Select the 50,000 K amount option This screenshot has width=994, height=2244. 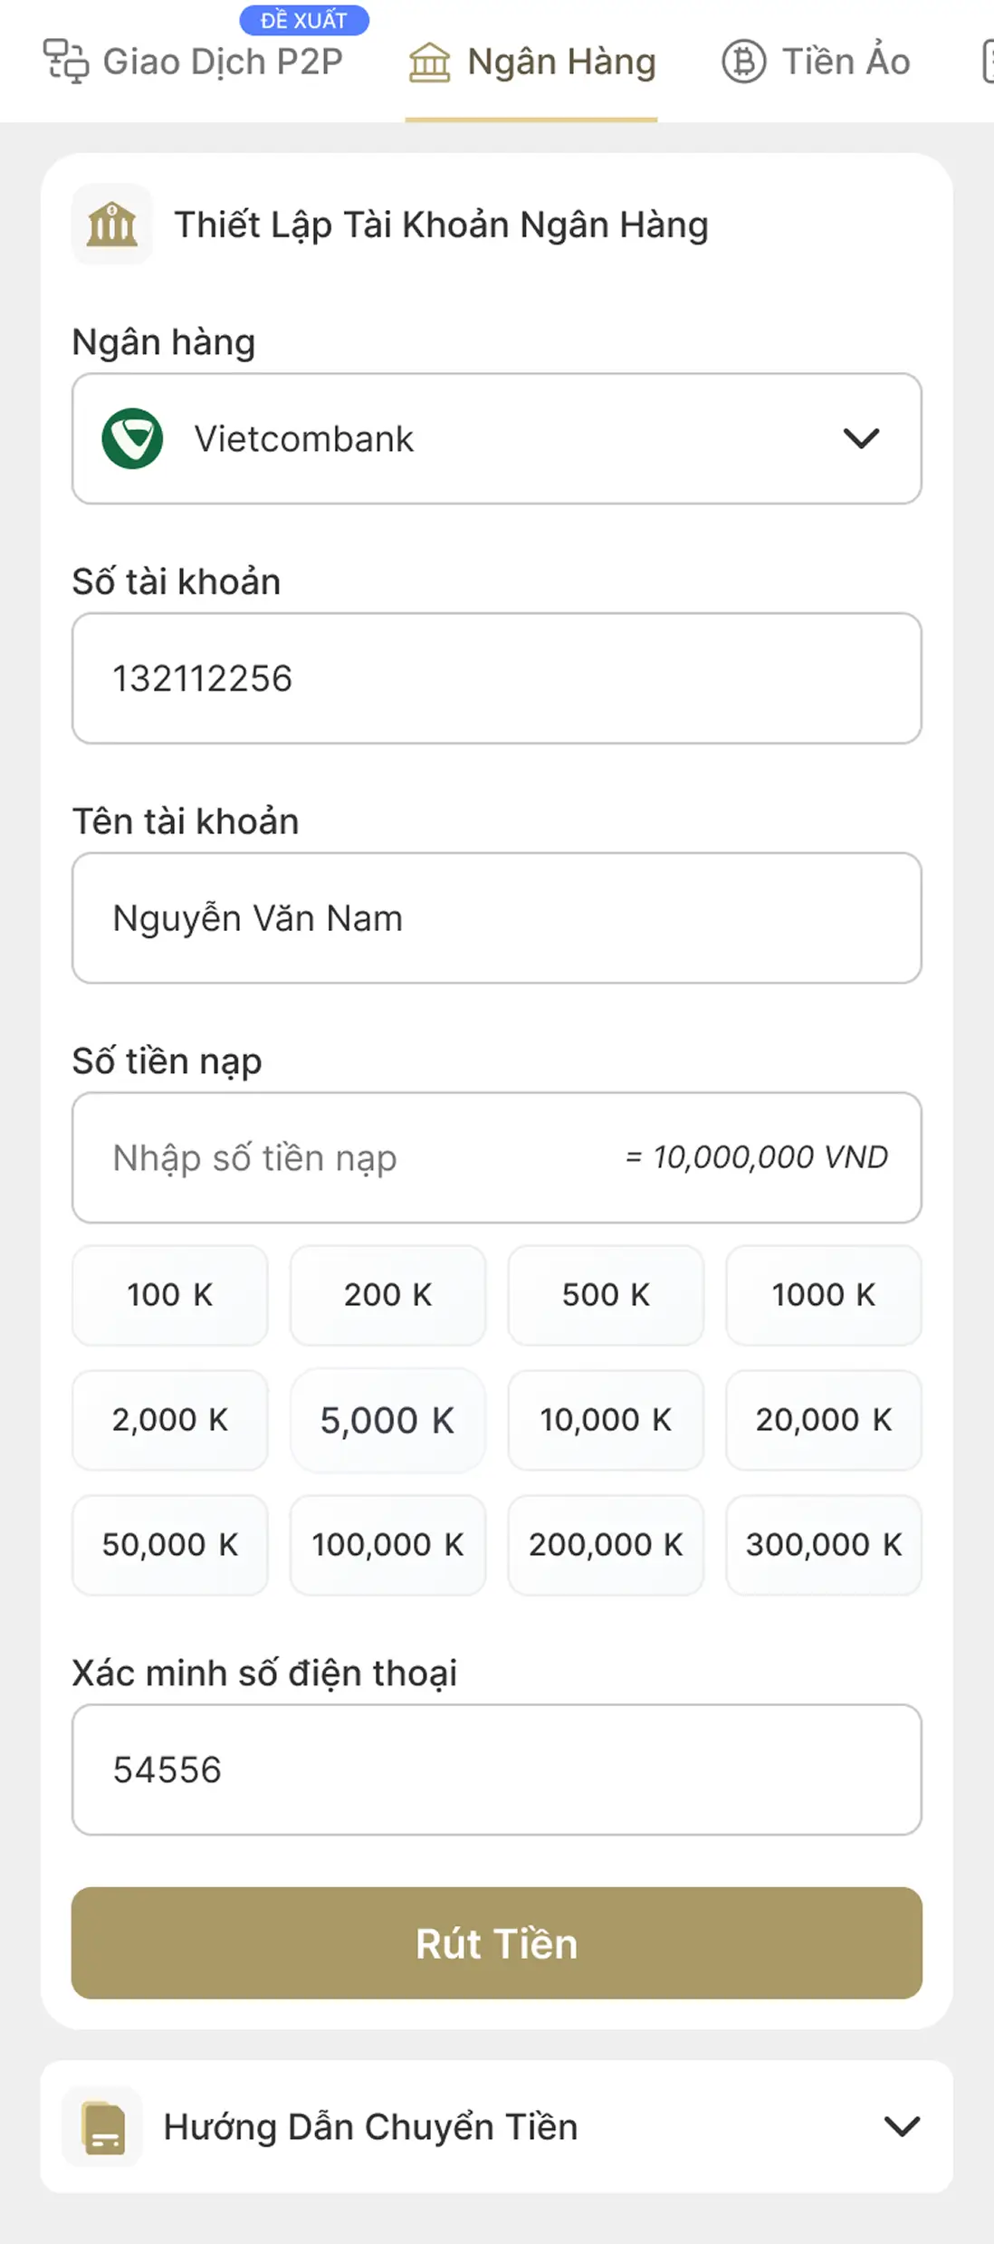pyautogui.click(x=170, y=1545)
